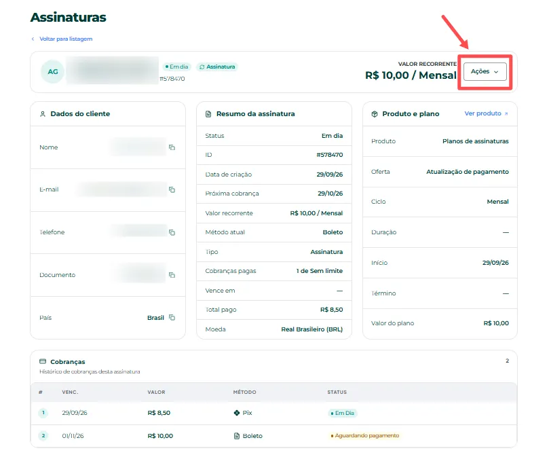
Task: Click the STATUS column header
Action: (x=337, y=392)
